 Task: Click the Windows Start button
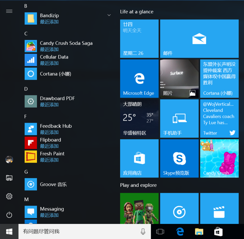(9, 232)
